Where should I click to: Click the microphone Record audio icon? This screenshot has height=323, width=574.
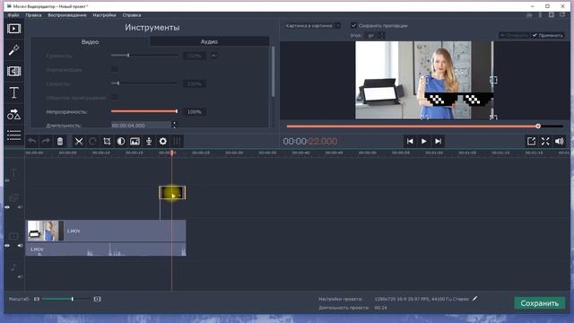[149, 142]
